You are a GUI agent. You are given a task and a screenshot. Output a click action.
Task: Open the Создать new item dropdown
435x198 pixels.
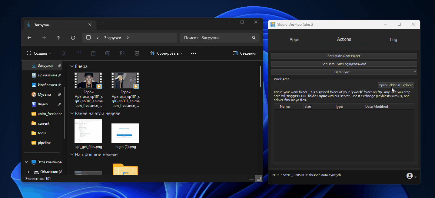[39, 53]
